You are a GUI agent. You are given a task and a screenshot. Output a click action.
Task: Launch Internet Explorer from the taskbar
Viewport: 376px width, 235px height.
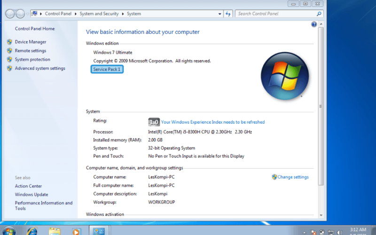(32, 231)
